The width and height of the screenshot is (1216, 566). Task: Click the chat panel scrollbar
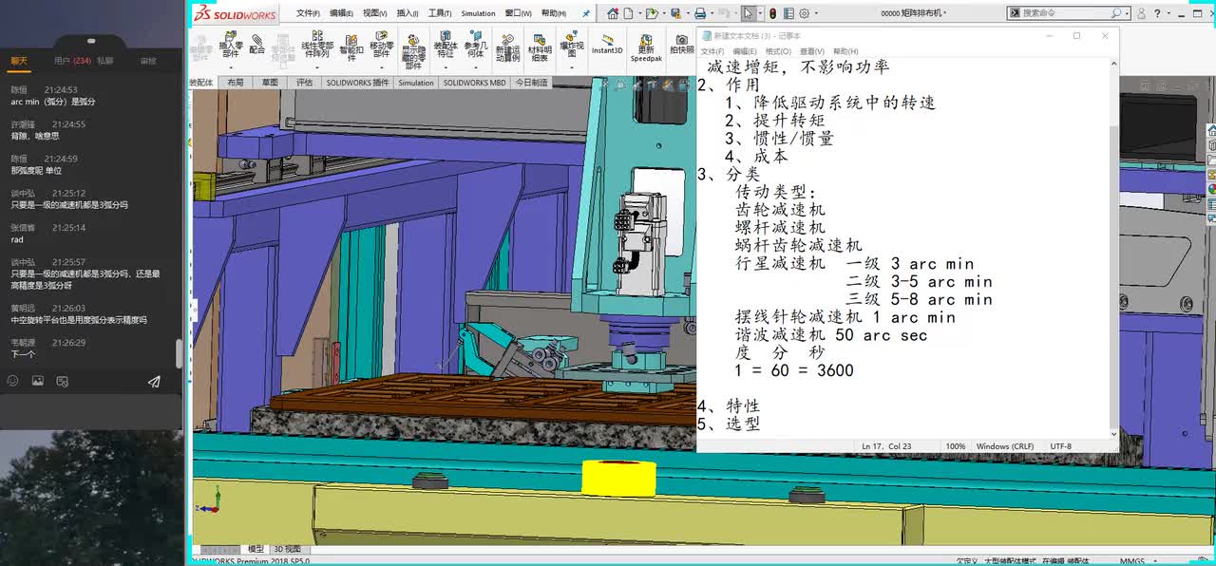[x=179, y=354]
